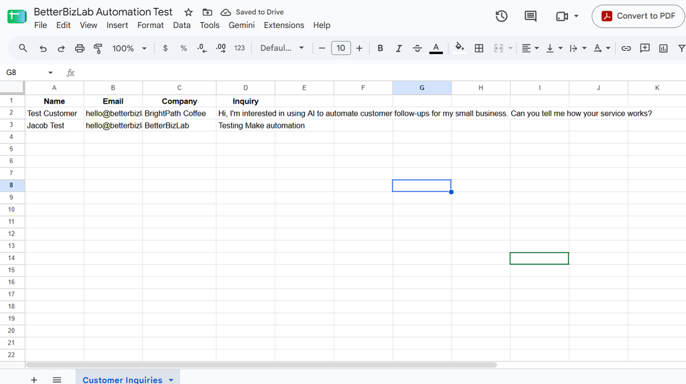
Task: Open the View menu
Action: point(88,25)
